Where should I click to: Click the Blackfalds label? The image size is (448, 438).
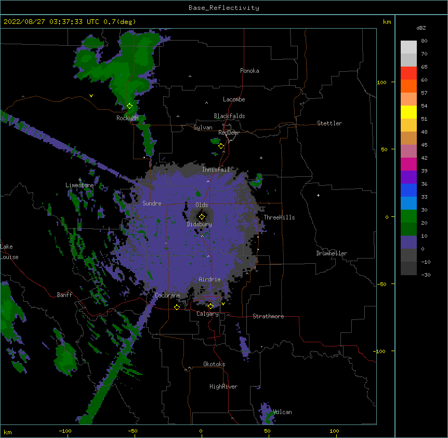(229, 116)
